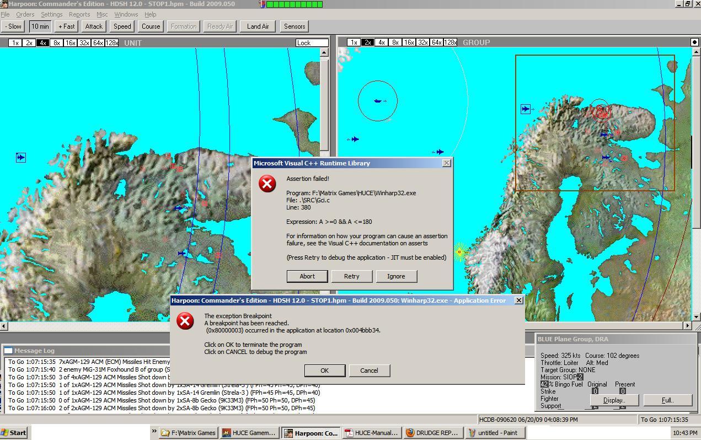
Task: Set Unit map zoom to 64x
Action: [98, 42]
